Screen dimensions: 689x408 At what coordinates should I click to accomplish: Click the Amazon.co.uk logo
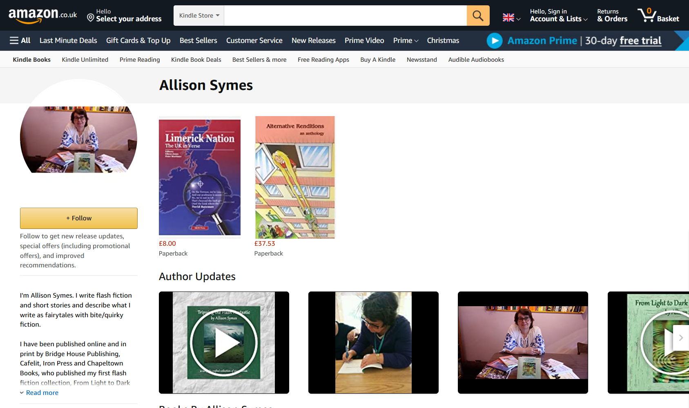42,16
